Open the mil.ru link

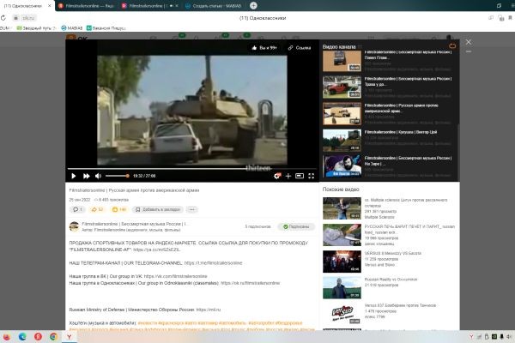[x=209, y=310]
